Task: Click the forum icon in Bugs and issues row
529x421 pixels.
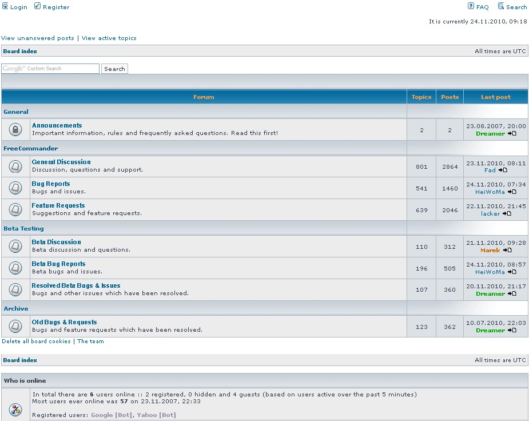Action: pos(15,188)
